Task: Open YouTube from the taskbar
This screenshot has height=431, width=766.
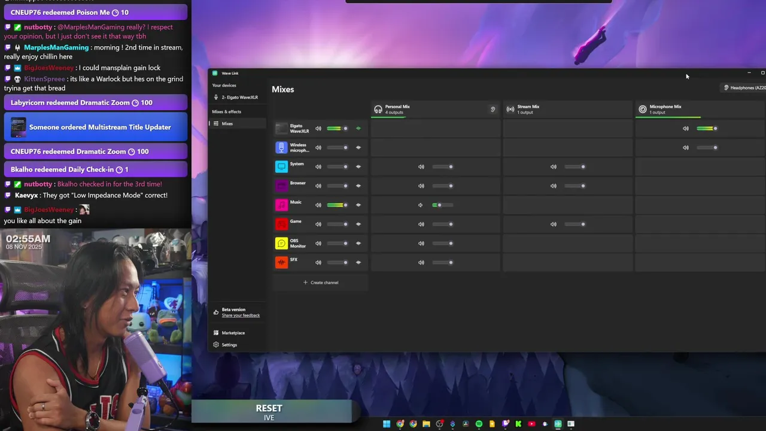Action: pyautogui.click(x=531, y=424)
